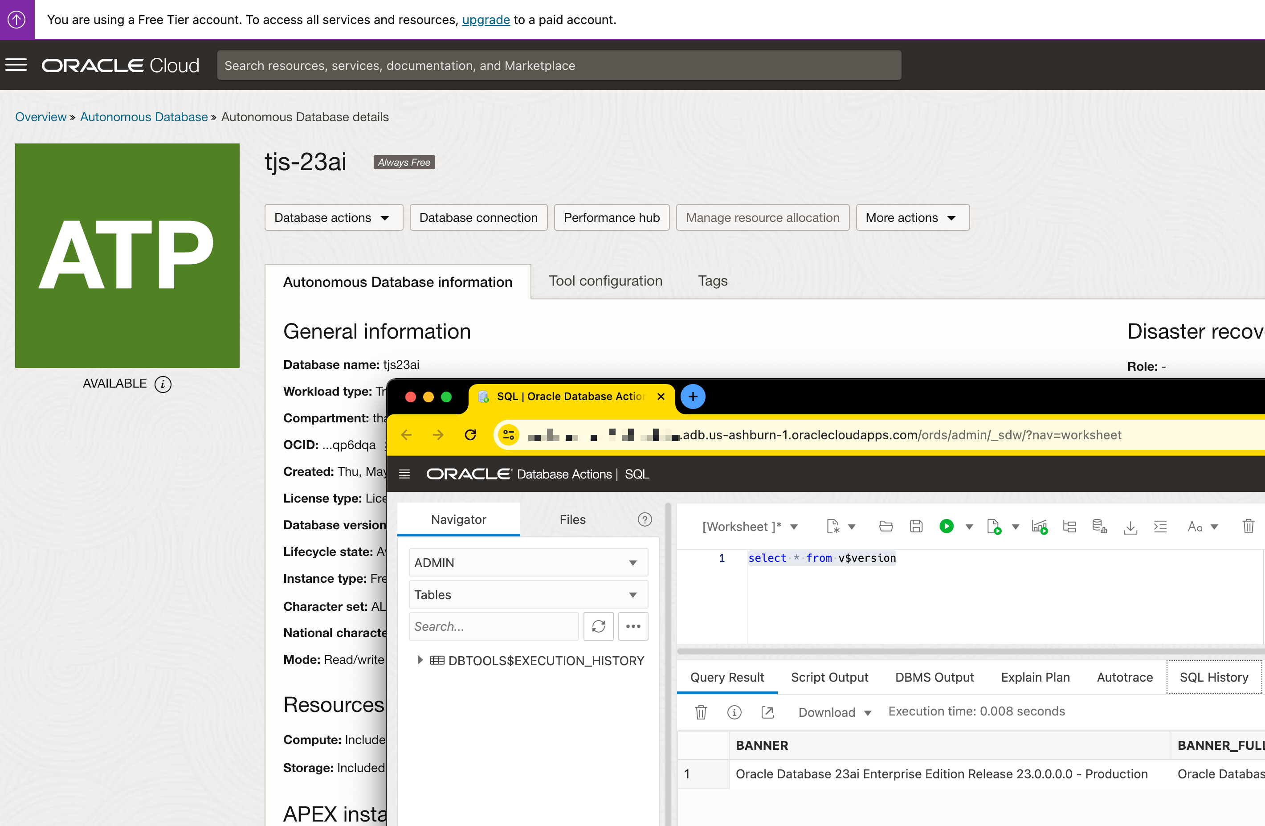Screen dimensions: 1265x826
Task: Open the Run Script dropdown arrow
Action: point(1015,527)
